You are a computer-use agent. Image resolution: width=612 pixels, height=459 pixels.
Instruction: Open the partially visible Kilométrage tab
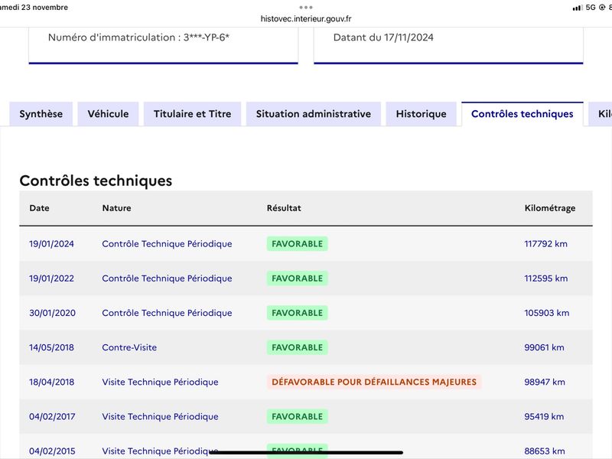[601, 114]
